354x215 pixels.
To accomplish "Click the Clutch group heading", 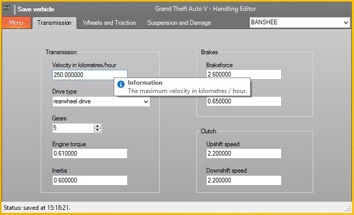I will click(x=208, y=131).
